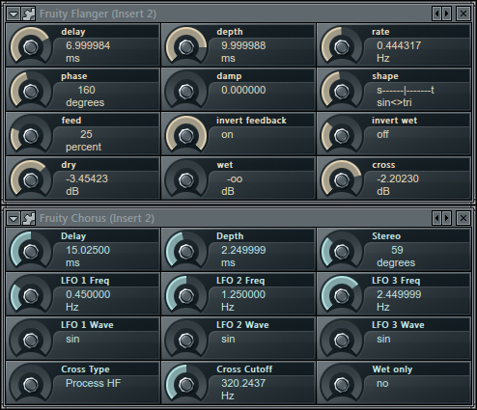Screen dimensions: 477x410
Task: Select previous preset arrow in Fruity Chorus
Action: click(436, 218)
